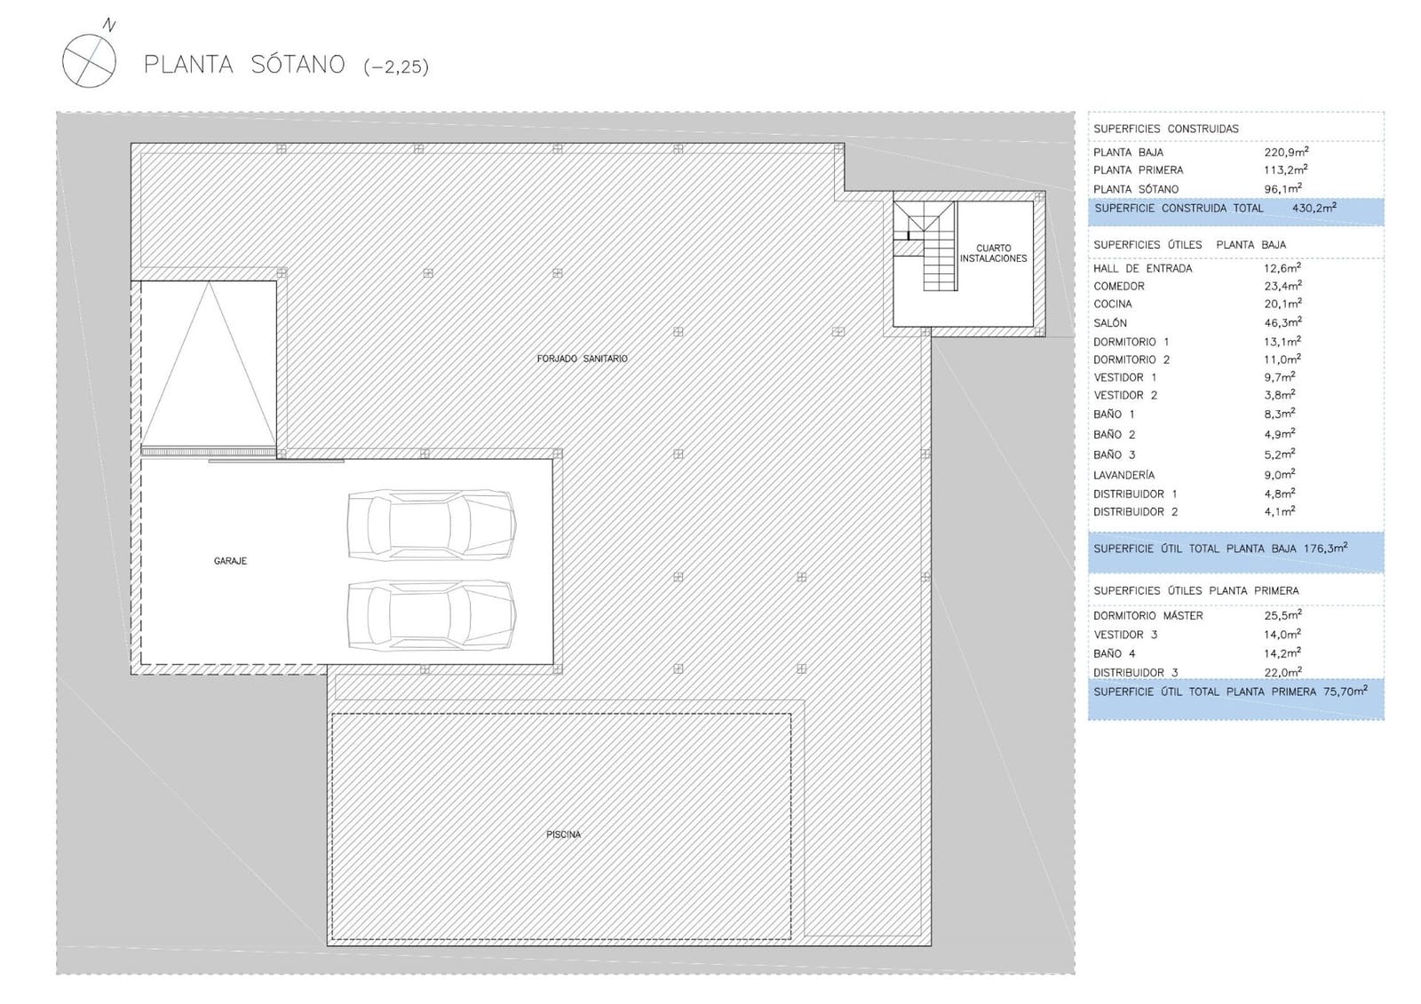Select the GARAJE room label

230,561
